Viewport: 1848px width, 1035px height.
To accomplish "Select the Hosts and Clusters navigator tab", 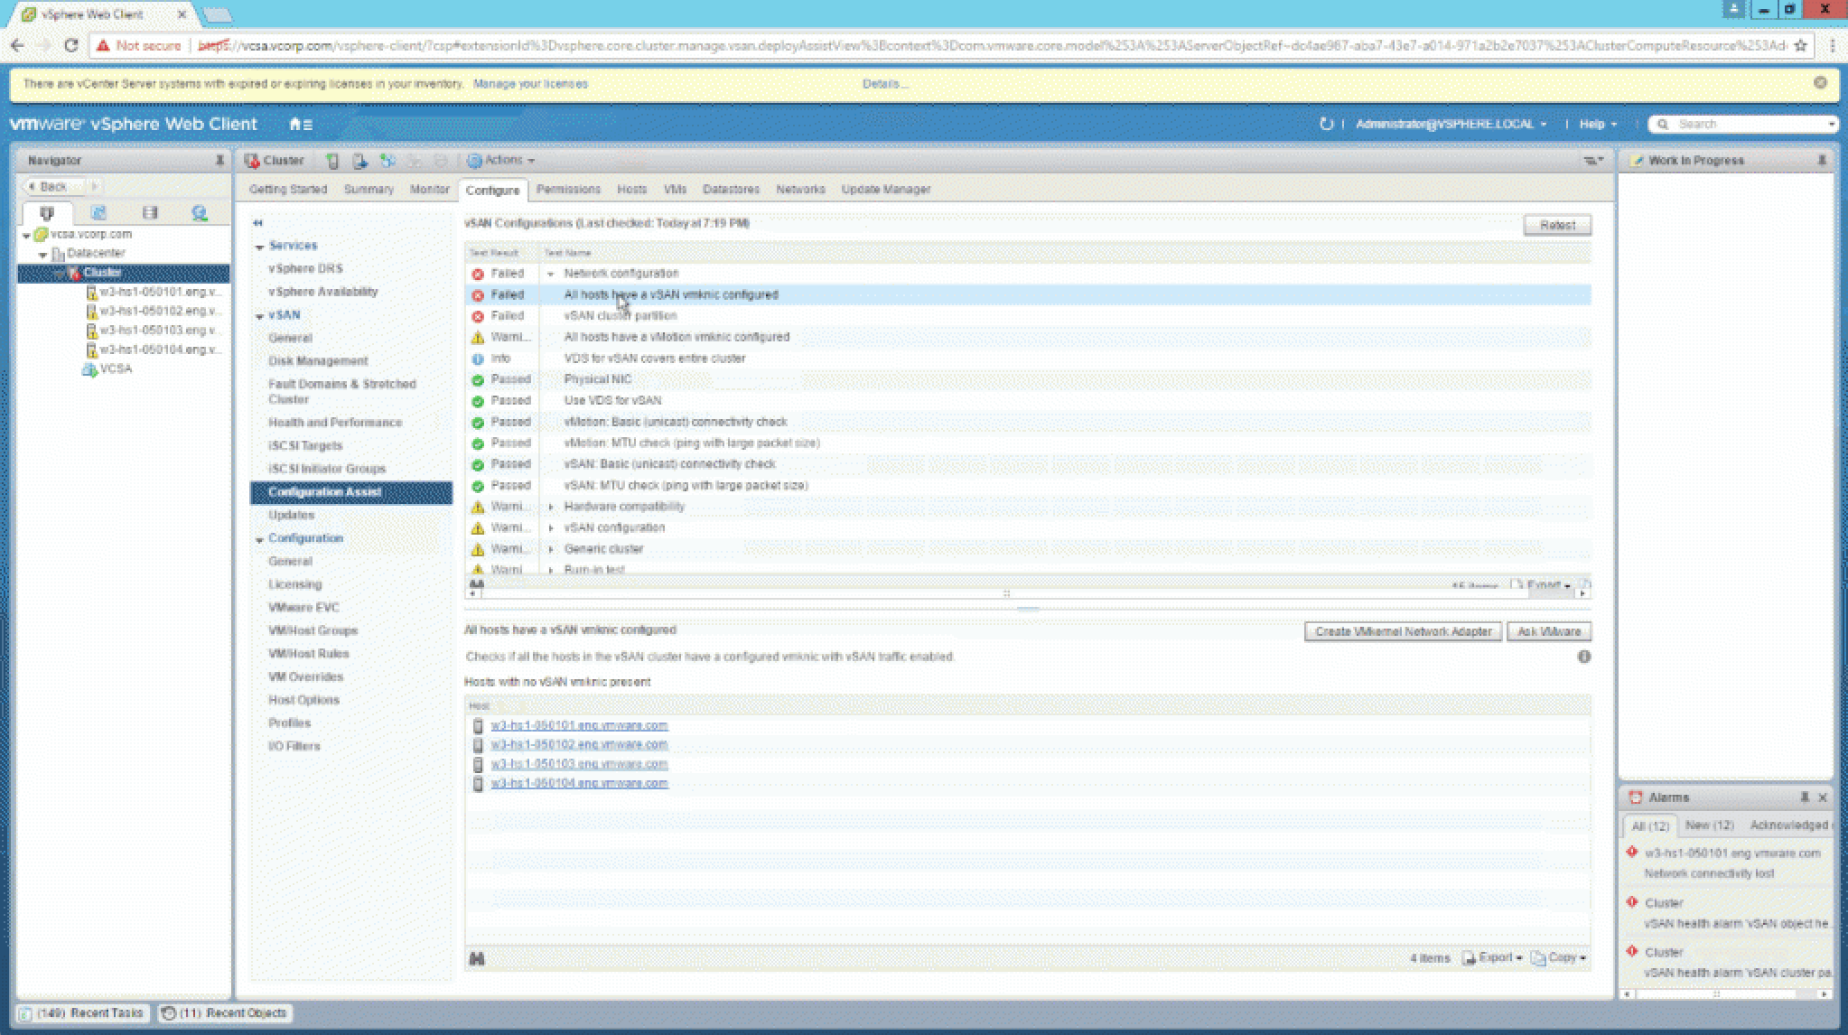I will (x=47, y=213).
